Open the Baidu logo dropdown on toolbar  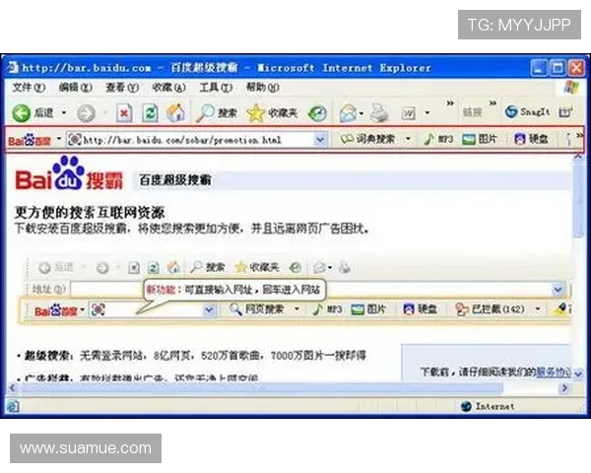[x=59, y=139]
